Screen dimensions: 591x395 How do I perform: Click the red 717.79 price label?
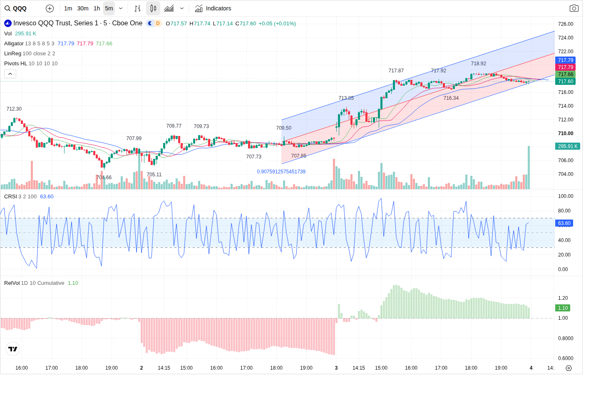pos(565,67)
